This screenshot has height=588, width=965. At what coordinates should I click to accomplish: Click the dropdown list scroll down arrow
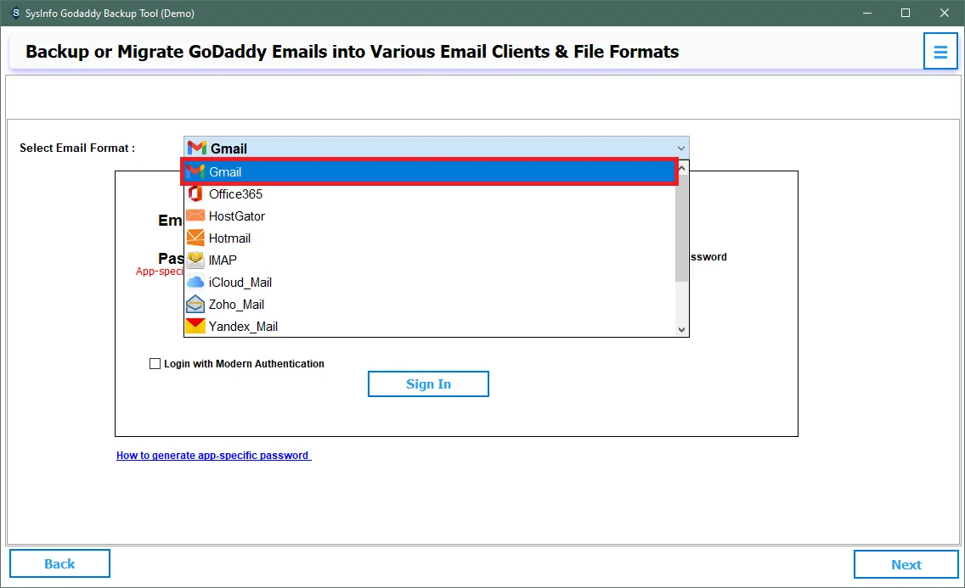click(681, 329)
